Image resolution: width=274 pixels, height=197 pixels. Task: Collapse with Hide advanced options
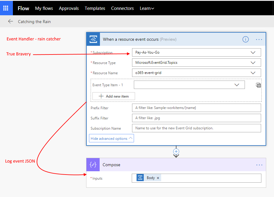pos(111,138)
